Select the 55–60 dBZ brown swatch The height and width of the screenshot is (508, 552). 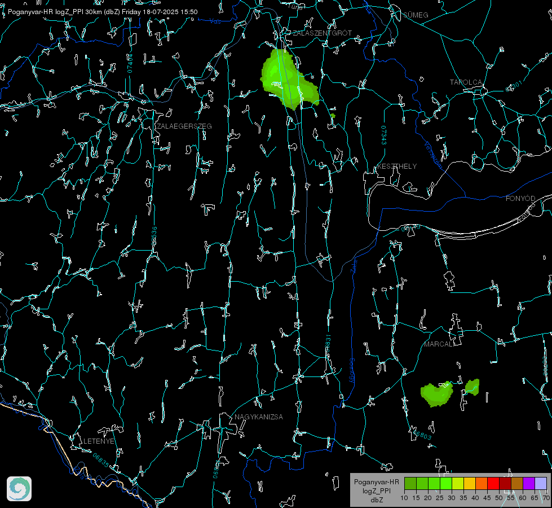pos(517,483)
